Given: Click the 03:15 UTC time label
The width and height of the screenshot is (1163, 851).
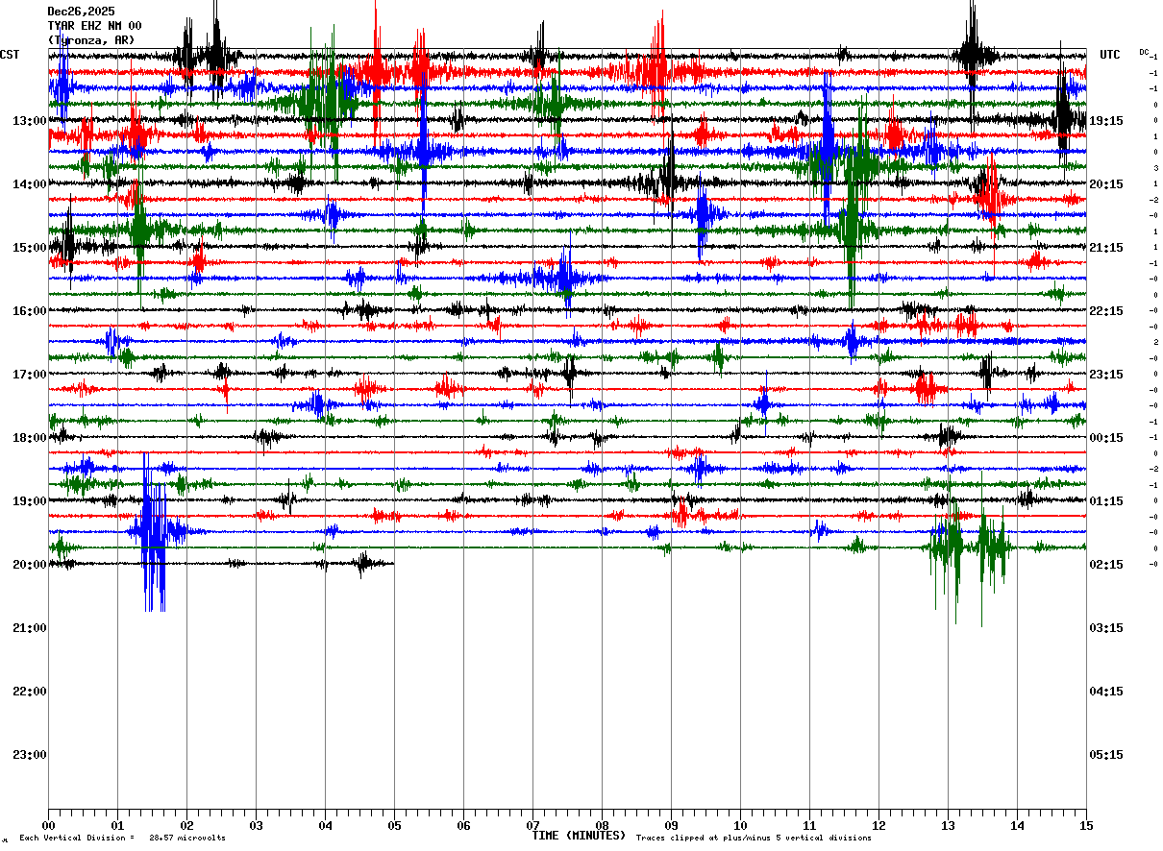Looking at the screenshot, I should click(x=1106, y=628).
